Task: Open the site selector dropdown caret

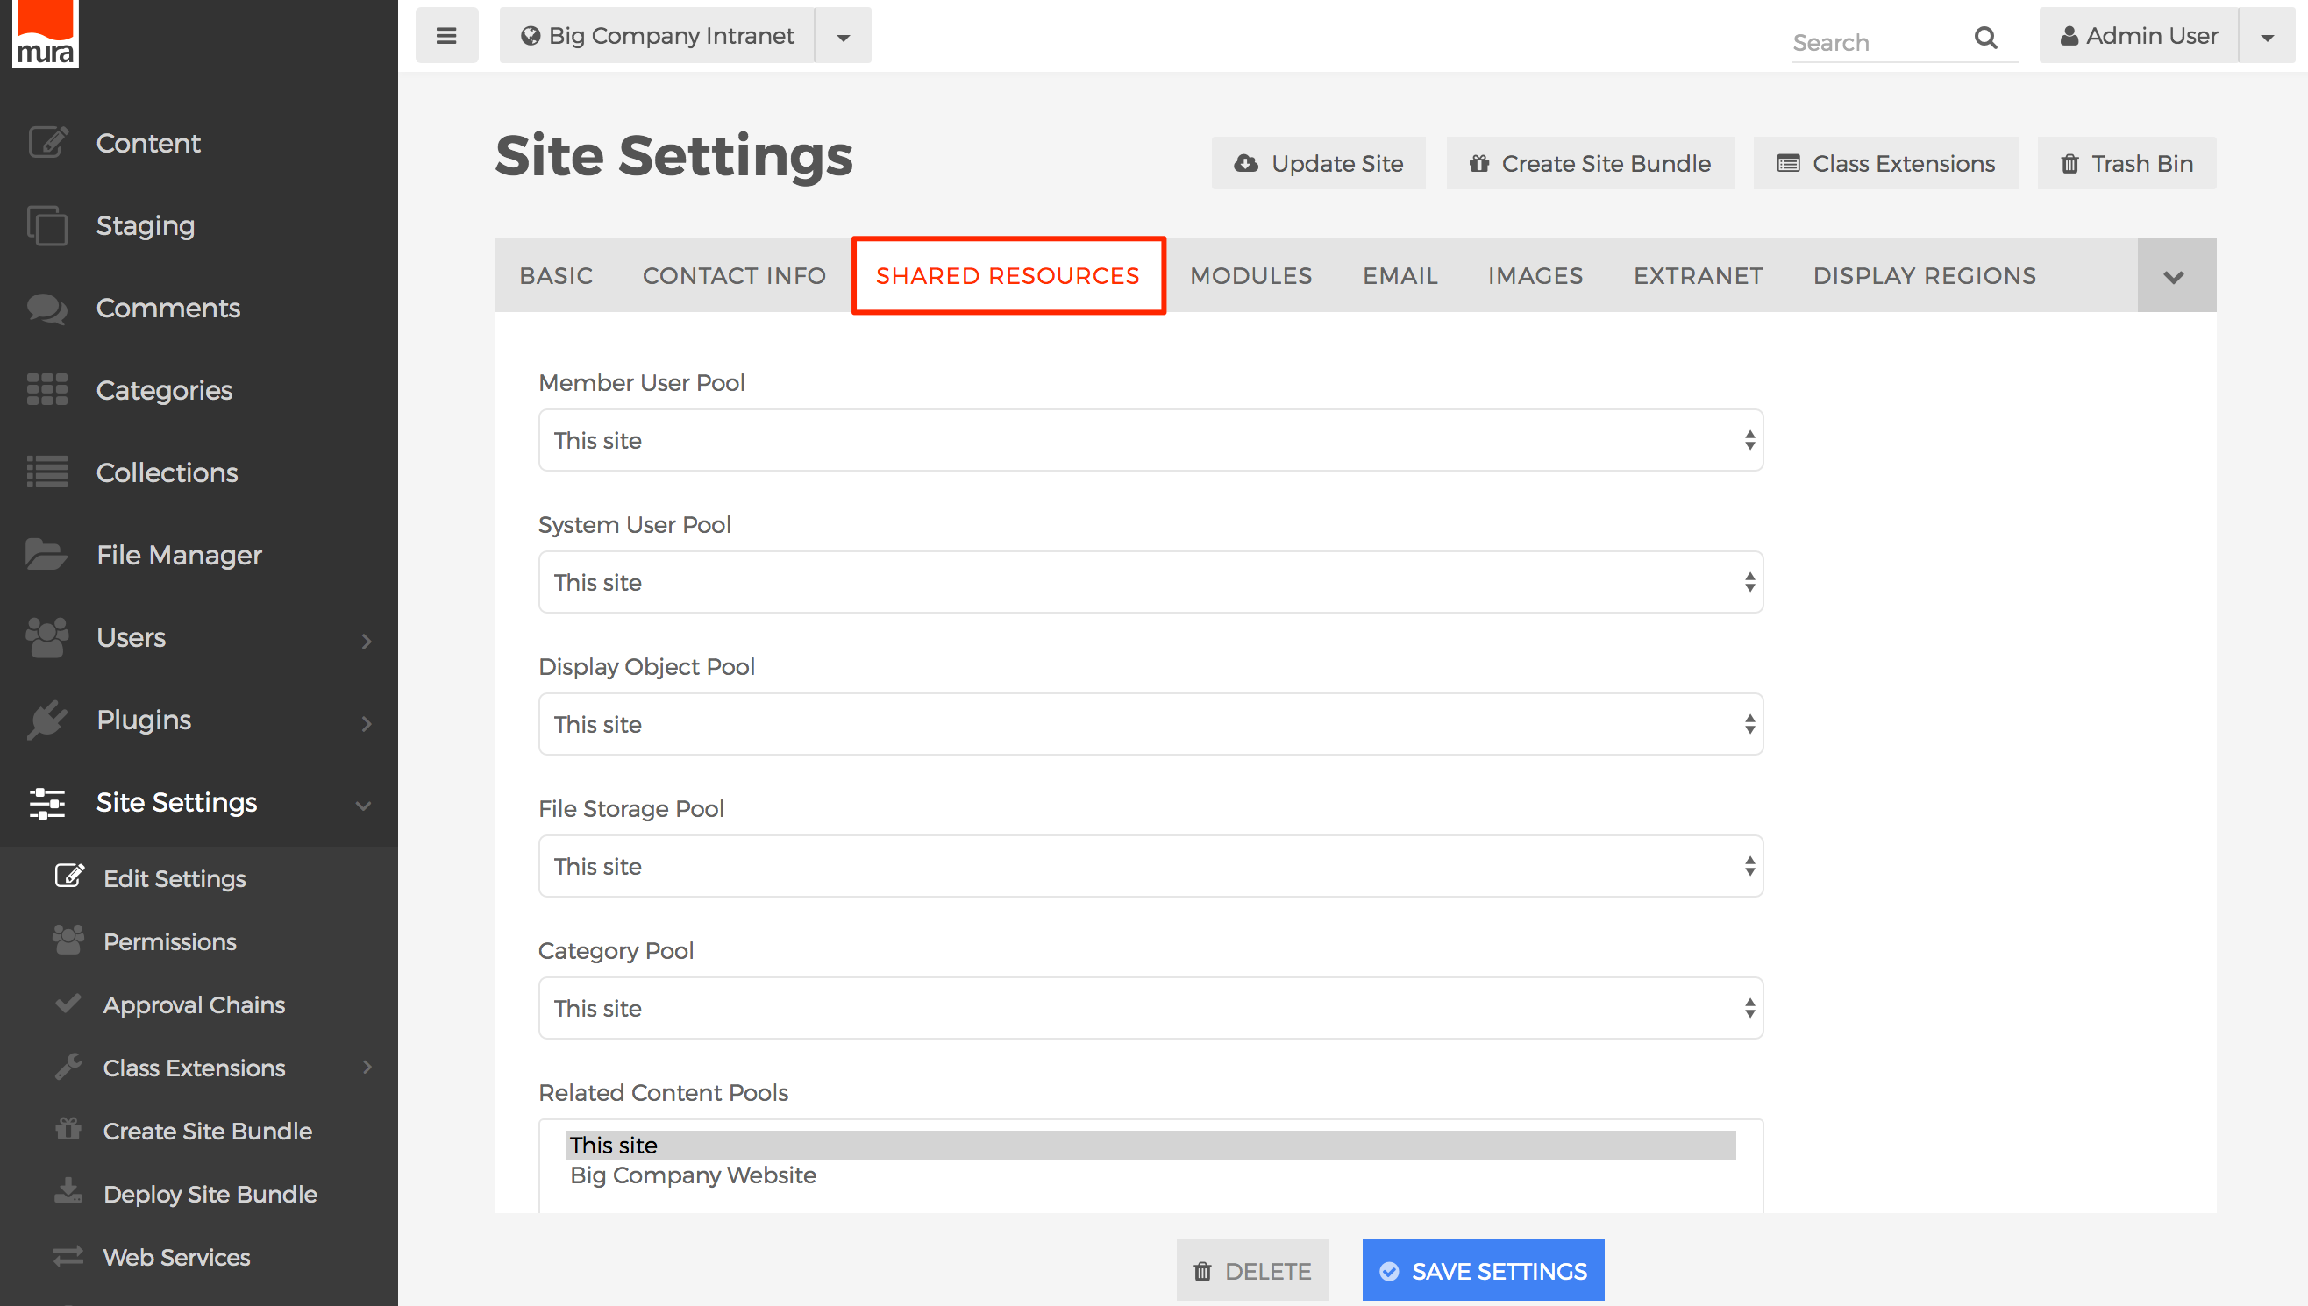Action: click(x=843, y=37)
